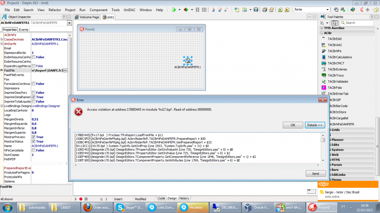Click the Details << button
The height and width of the screenshot is (213, 380).
coord(315,125)
